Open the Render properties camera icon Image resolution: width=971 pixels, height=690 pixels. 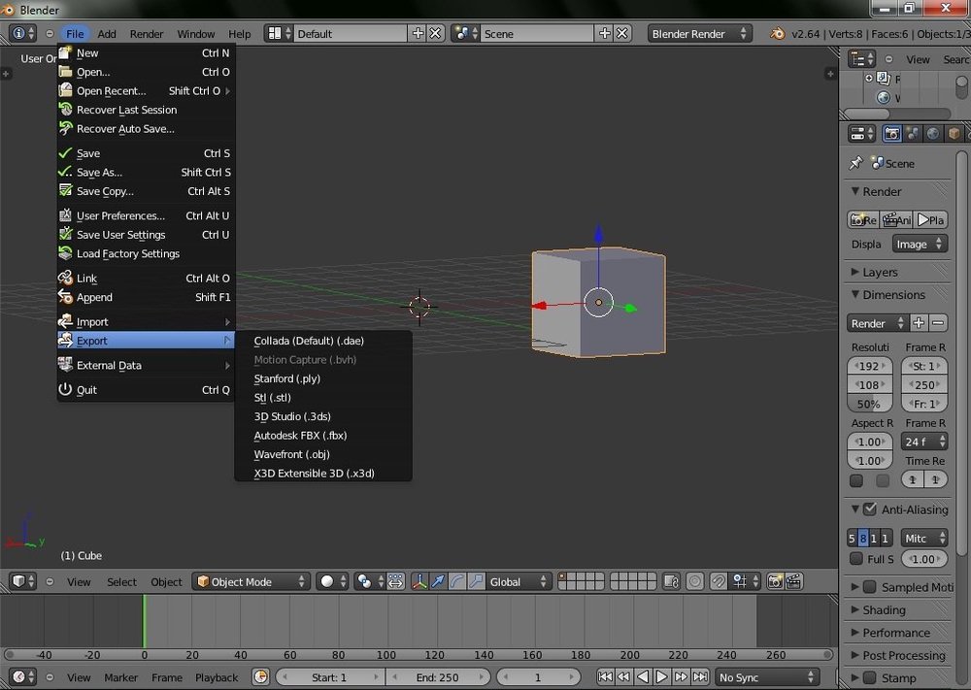point(891,133)
